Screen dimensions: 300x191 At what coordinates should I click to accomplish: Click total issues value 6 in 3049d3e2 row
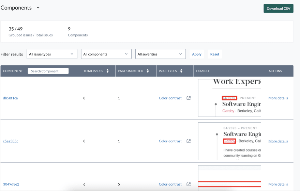point(85,184)
